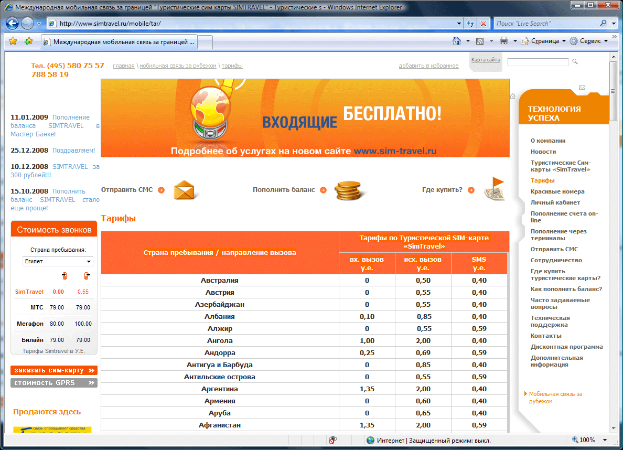Click the Live Search input box

(544, 24)
